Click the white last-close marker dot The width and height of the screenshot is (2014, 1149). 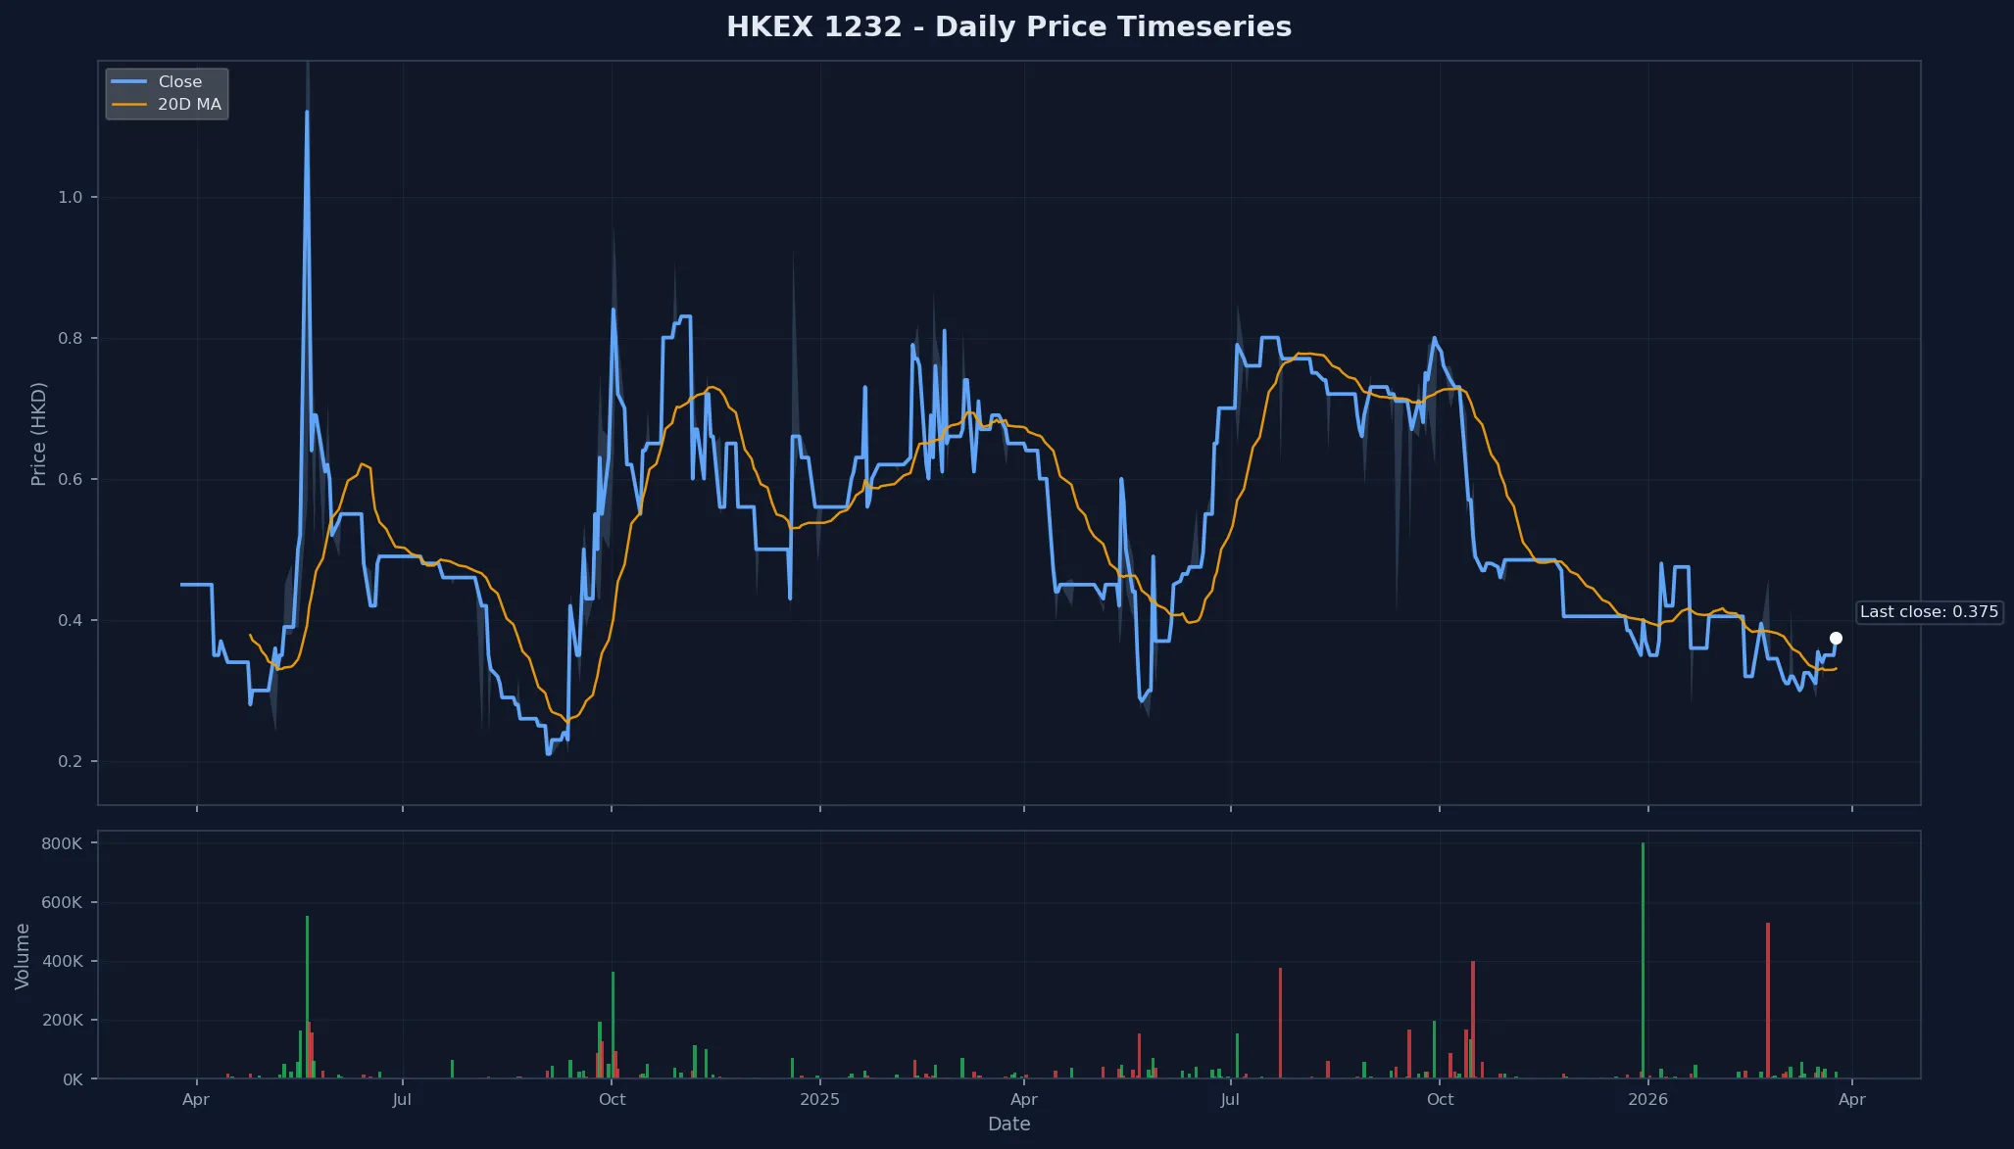(1836, 638)
